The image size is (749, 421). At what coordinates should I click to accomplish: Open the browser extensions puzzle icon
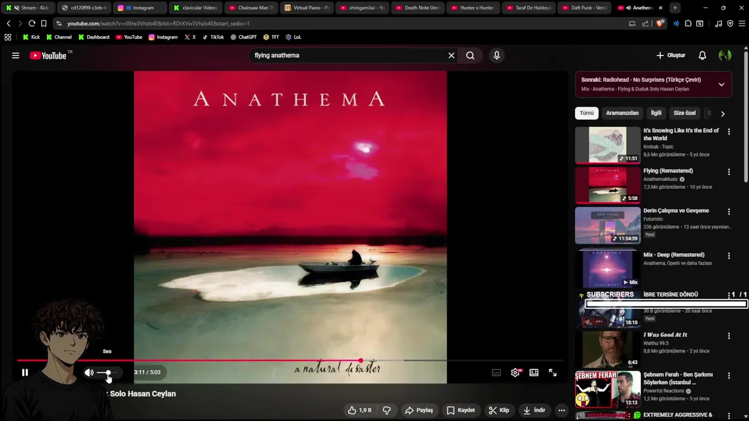click(688, 23)
